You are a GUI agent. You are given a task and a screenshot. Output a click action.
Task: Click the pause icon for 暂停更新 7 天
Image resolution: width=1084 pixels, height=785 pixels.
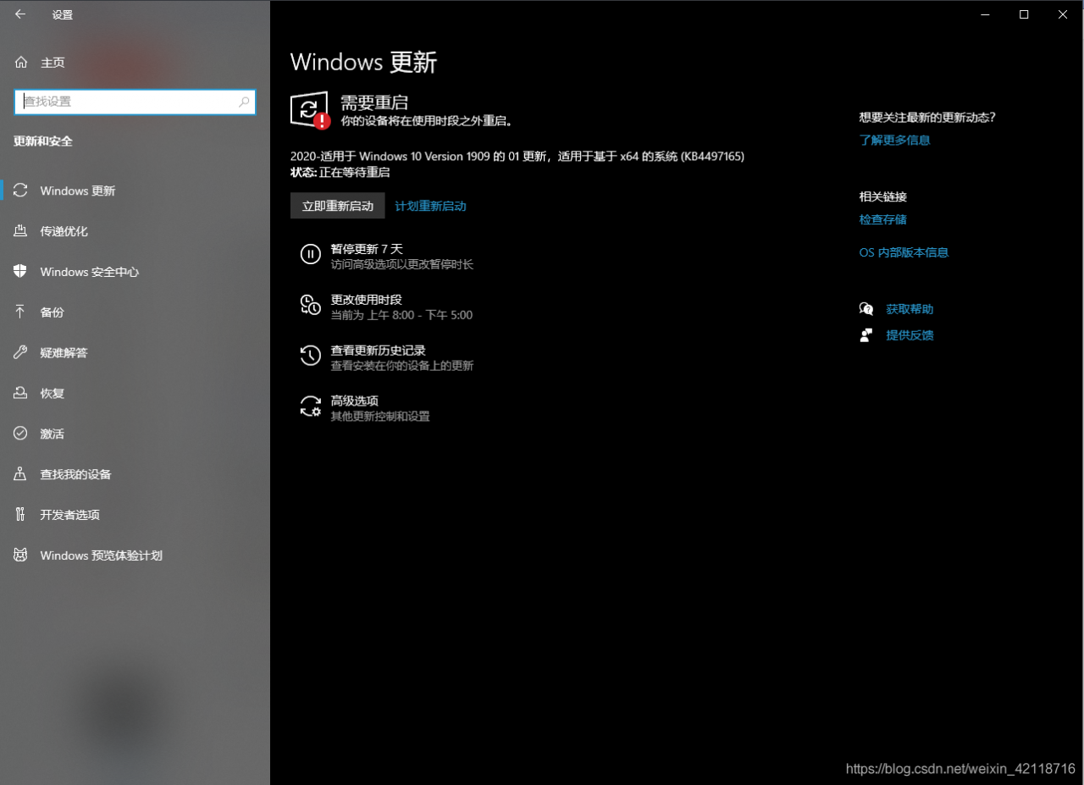[x=311, y=254]
